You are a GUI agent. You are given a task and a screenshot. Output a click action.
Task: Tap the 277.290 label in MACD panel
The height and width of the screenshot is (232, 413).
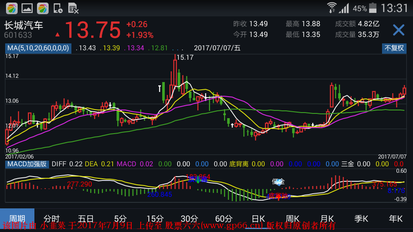click(x=80, y=184)
